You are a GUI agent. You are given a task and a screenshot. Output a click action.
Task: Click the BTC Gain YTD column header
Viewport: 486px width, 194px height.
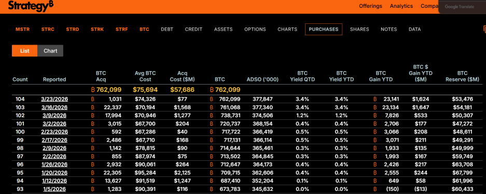[381, 76]
